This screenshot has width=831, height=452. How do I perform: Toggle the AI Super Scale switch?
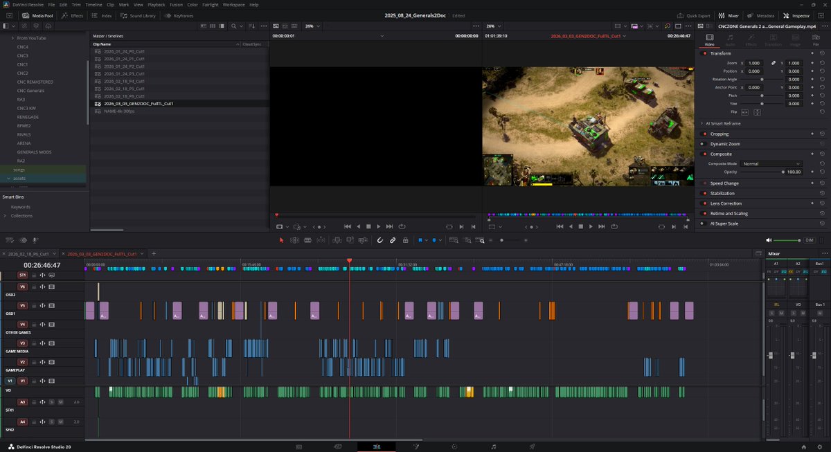coord(705,224)
